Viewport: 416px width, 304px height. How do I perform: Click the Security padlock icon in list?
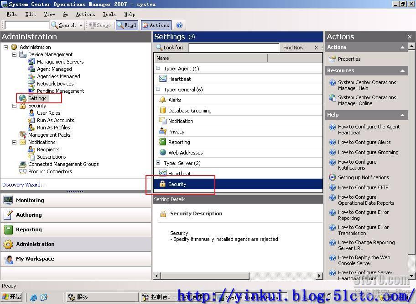point(162,184)
